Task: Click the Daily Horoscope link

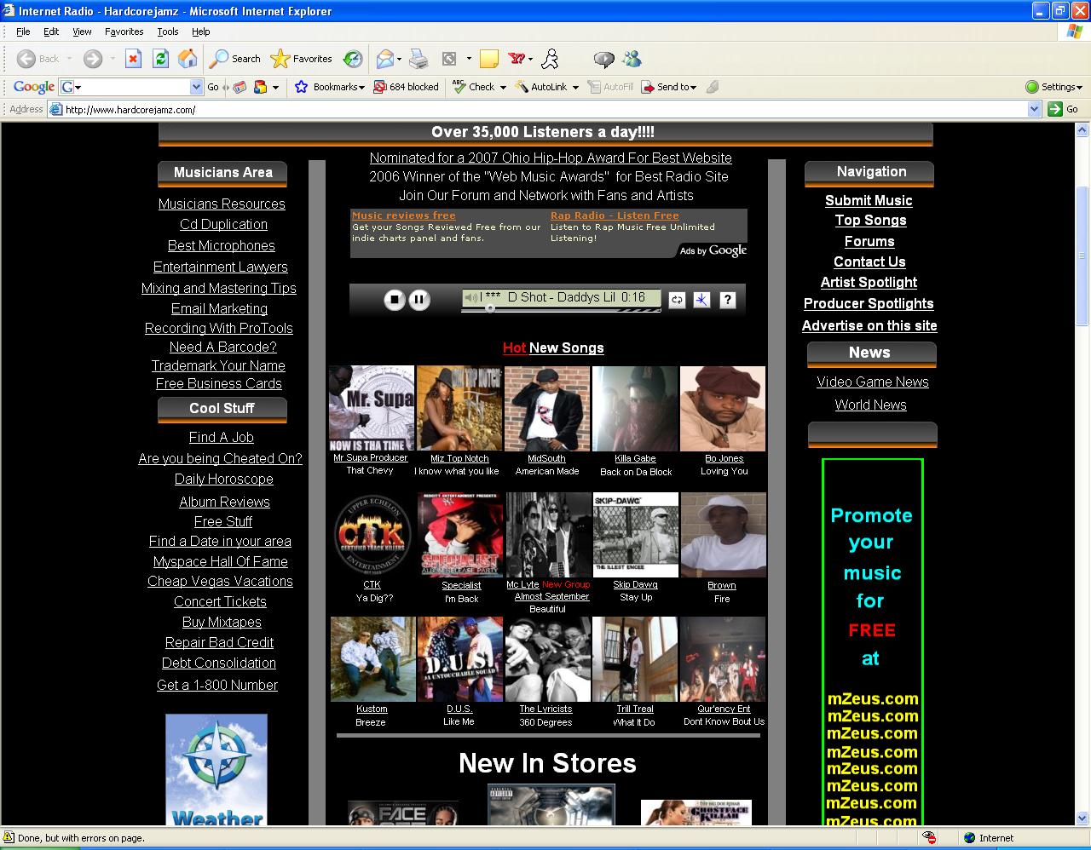Action: (224, 479)
